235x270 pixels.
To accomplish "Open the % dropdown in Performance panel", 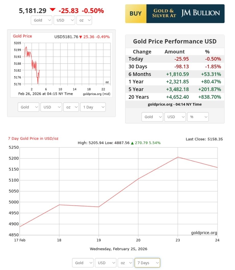I will click(x=198, y=117).
